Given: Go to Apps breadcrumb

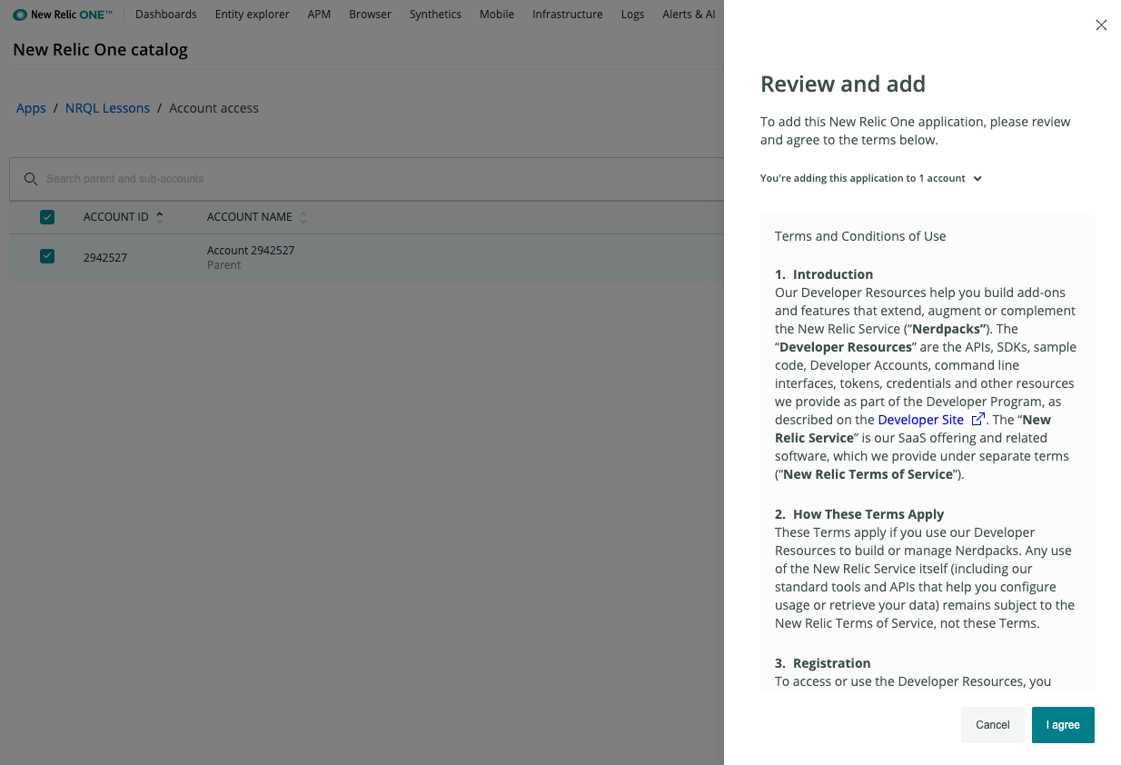Looking at the screenshot, I should click(31, 108).
